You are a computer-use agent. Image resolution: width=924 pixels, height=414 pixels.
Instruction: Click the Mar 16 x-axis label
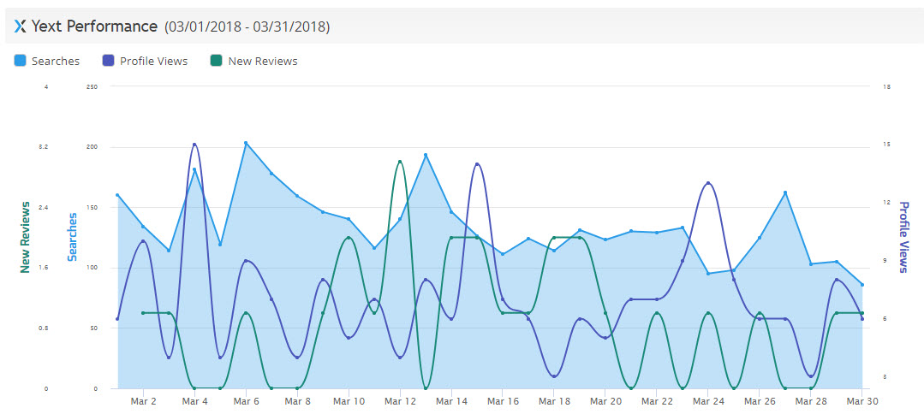coord(503,400)
